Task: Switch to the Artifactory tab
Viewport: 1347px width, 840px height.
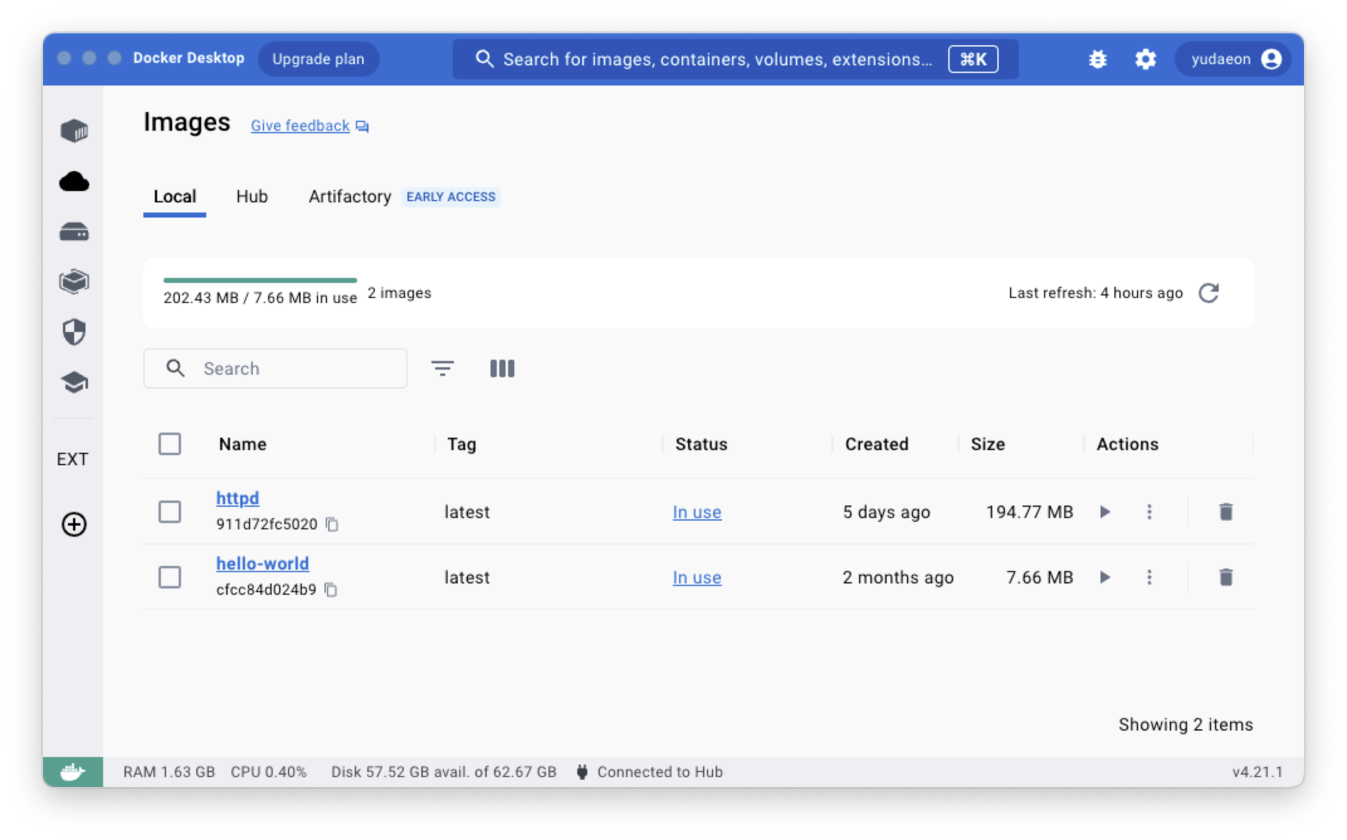Action: [x=350, y=197]
